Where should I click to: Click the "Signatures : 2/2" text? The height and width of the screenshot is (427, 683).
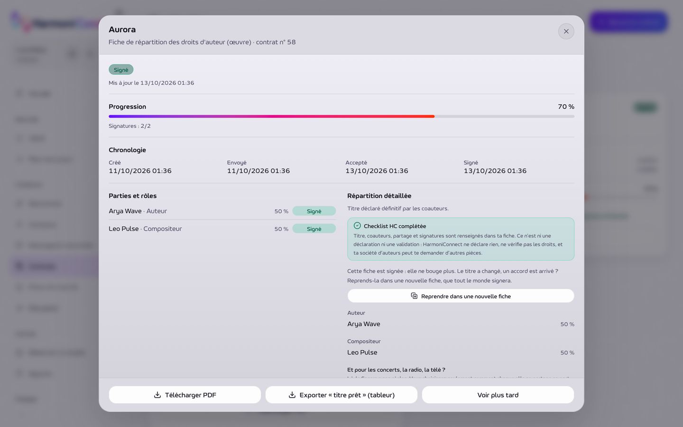click(x=129, y=126)
